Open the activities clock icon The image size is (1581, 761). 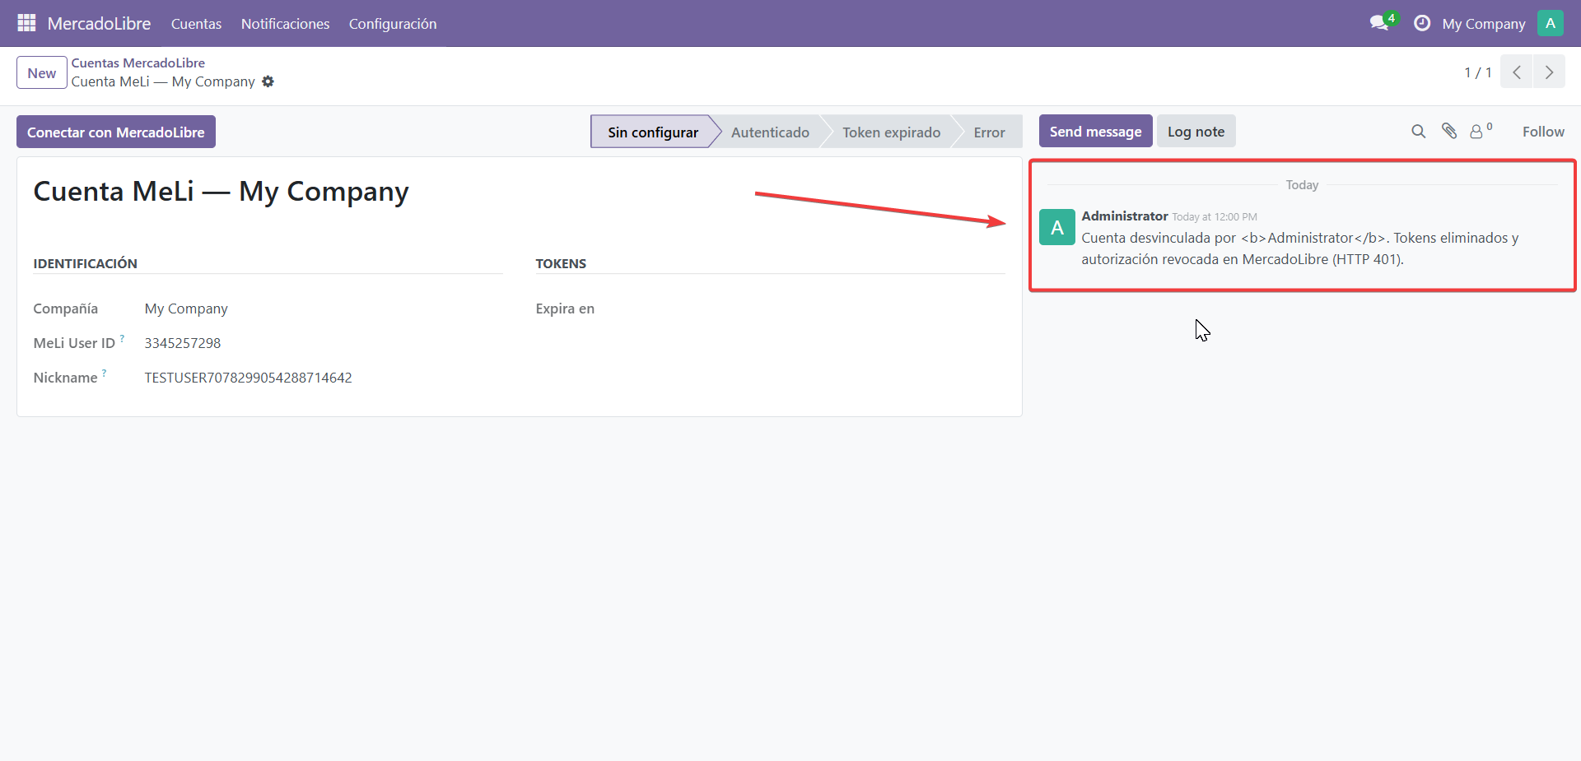tap(1421, 23)
